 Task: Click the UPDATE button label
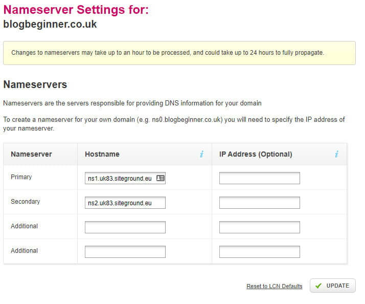337,286
